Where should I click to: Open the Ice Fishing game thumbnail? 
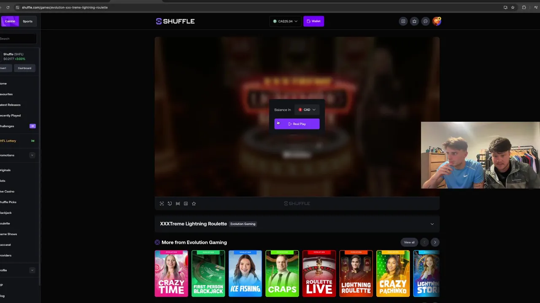click(x=245, y=274)
